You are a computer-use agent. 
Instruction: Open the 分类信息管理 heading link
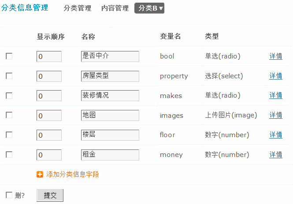[25, 8]
